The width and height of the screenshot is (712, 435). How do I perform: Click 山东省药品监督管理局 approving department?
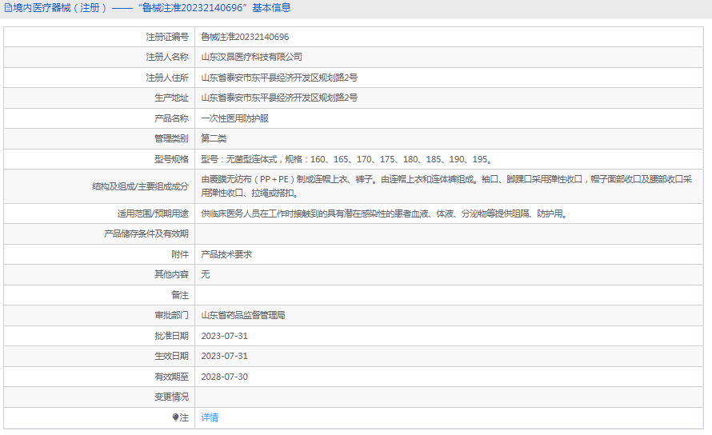243,315
